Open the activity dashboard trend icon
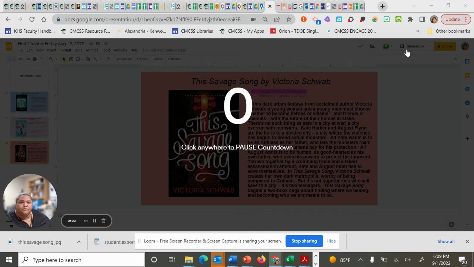This screenshot has height=267, width=474. 360,46
